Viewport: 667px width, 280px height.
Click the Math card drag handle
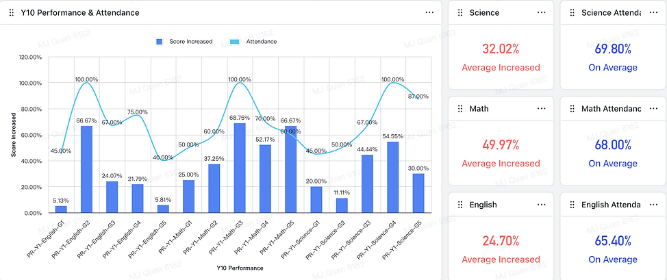click(x=460, y=109)
